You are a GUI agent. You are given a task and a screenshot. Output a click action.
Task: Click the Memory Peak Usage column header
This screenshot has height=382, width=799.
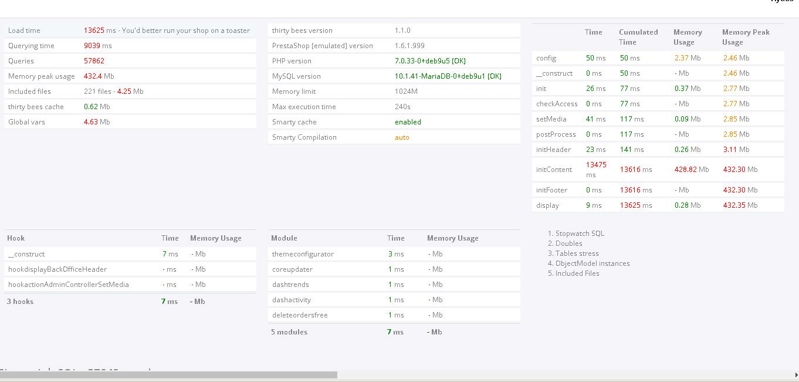[746, 37]
